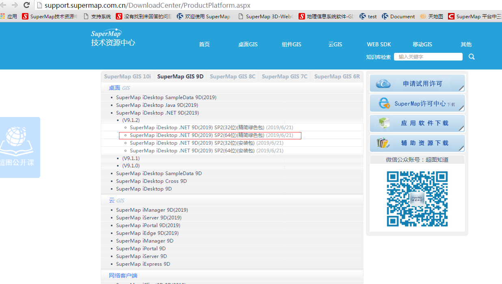Open the 欢迎使用 SuperMap bookmark
The height and width of the screenshot is (284, 502).
click(x=204, y=17)
